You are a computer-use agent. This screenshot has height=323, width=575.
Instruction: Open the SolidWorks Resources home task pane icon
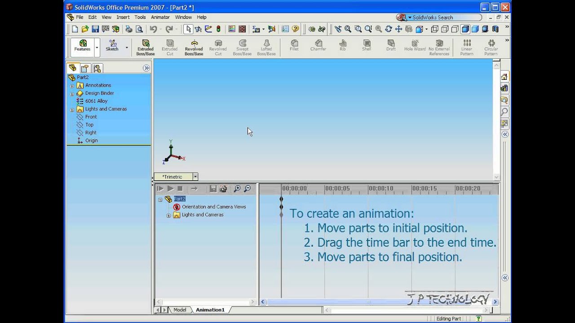tap(504, 77)
